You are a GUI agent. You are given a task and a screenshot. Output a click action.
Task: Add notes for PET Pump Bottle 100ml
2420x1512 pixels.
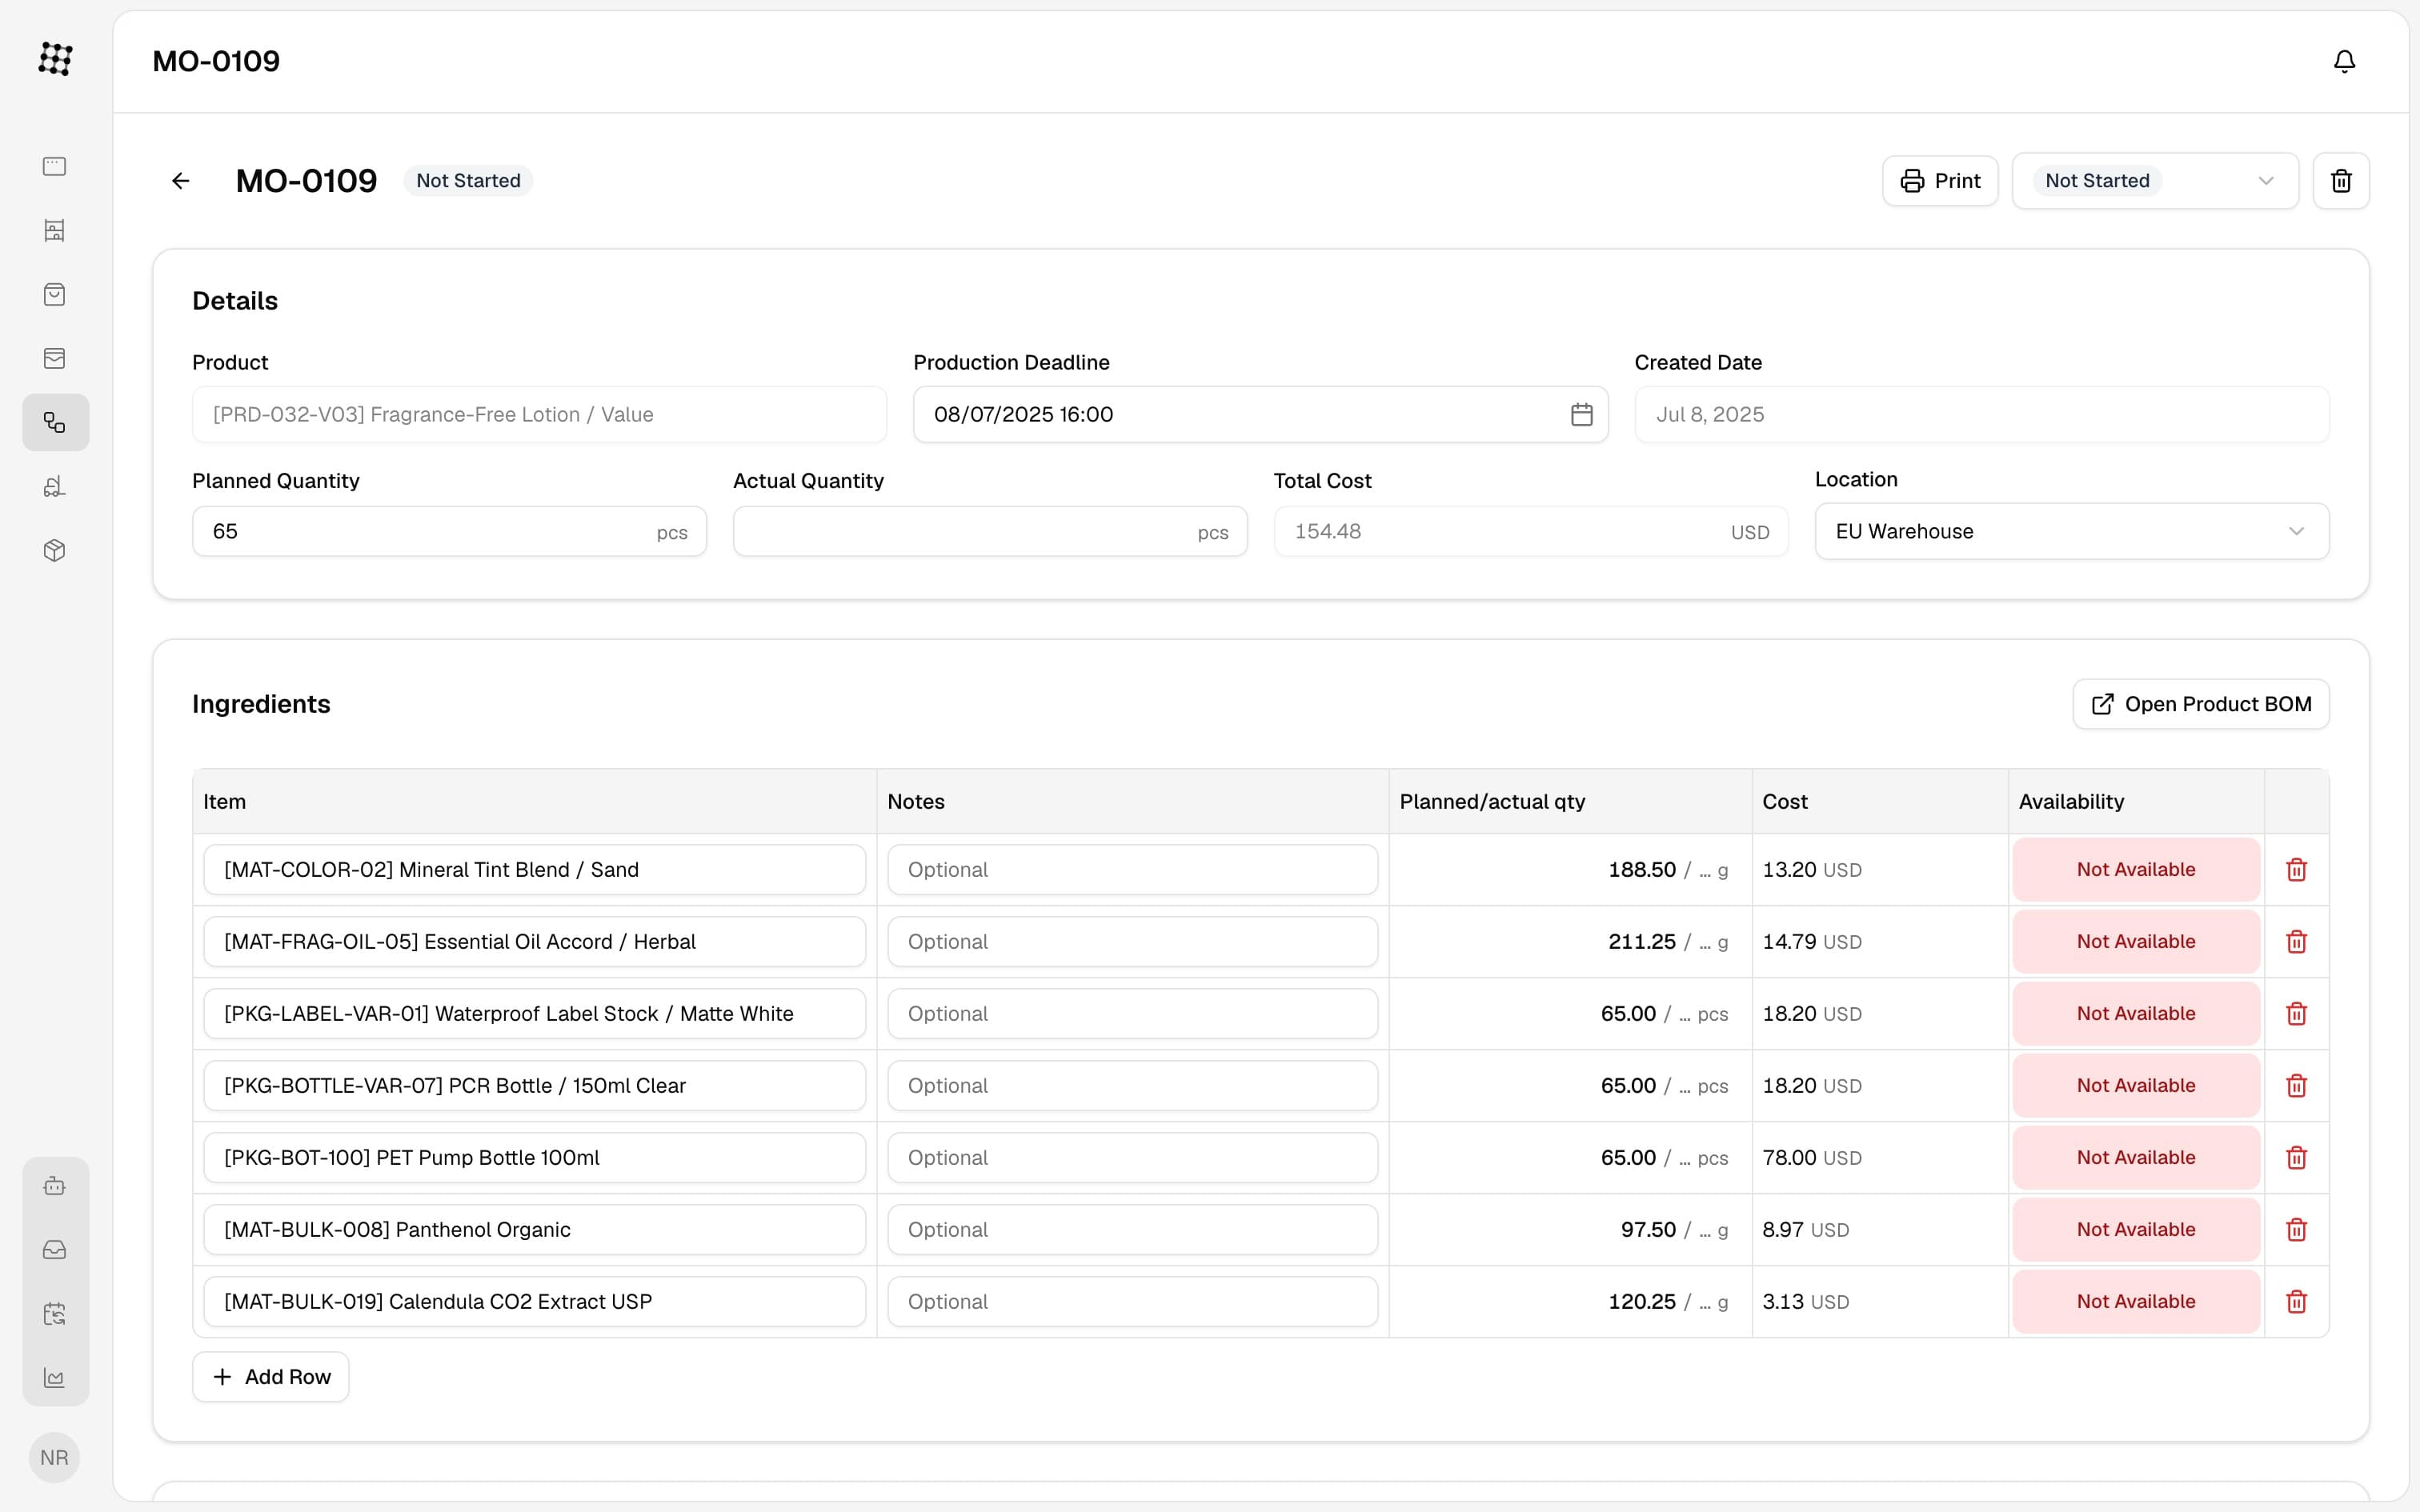click(x=1132, y=1158)
